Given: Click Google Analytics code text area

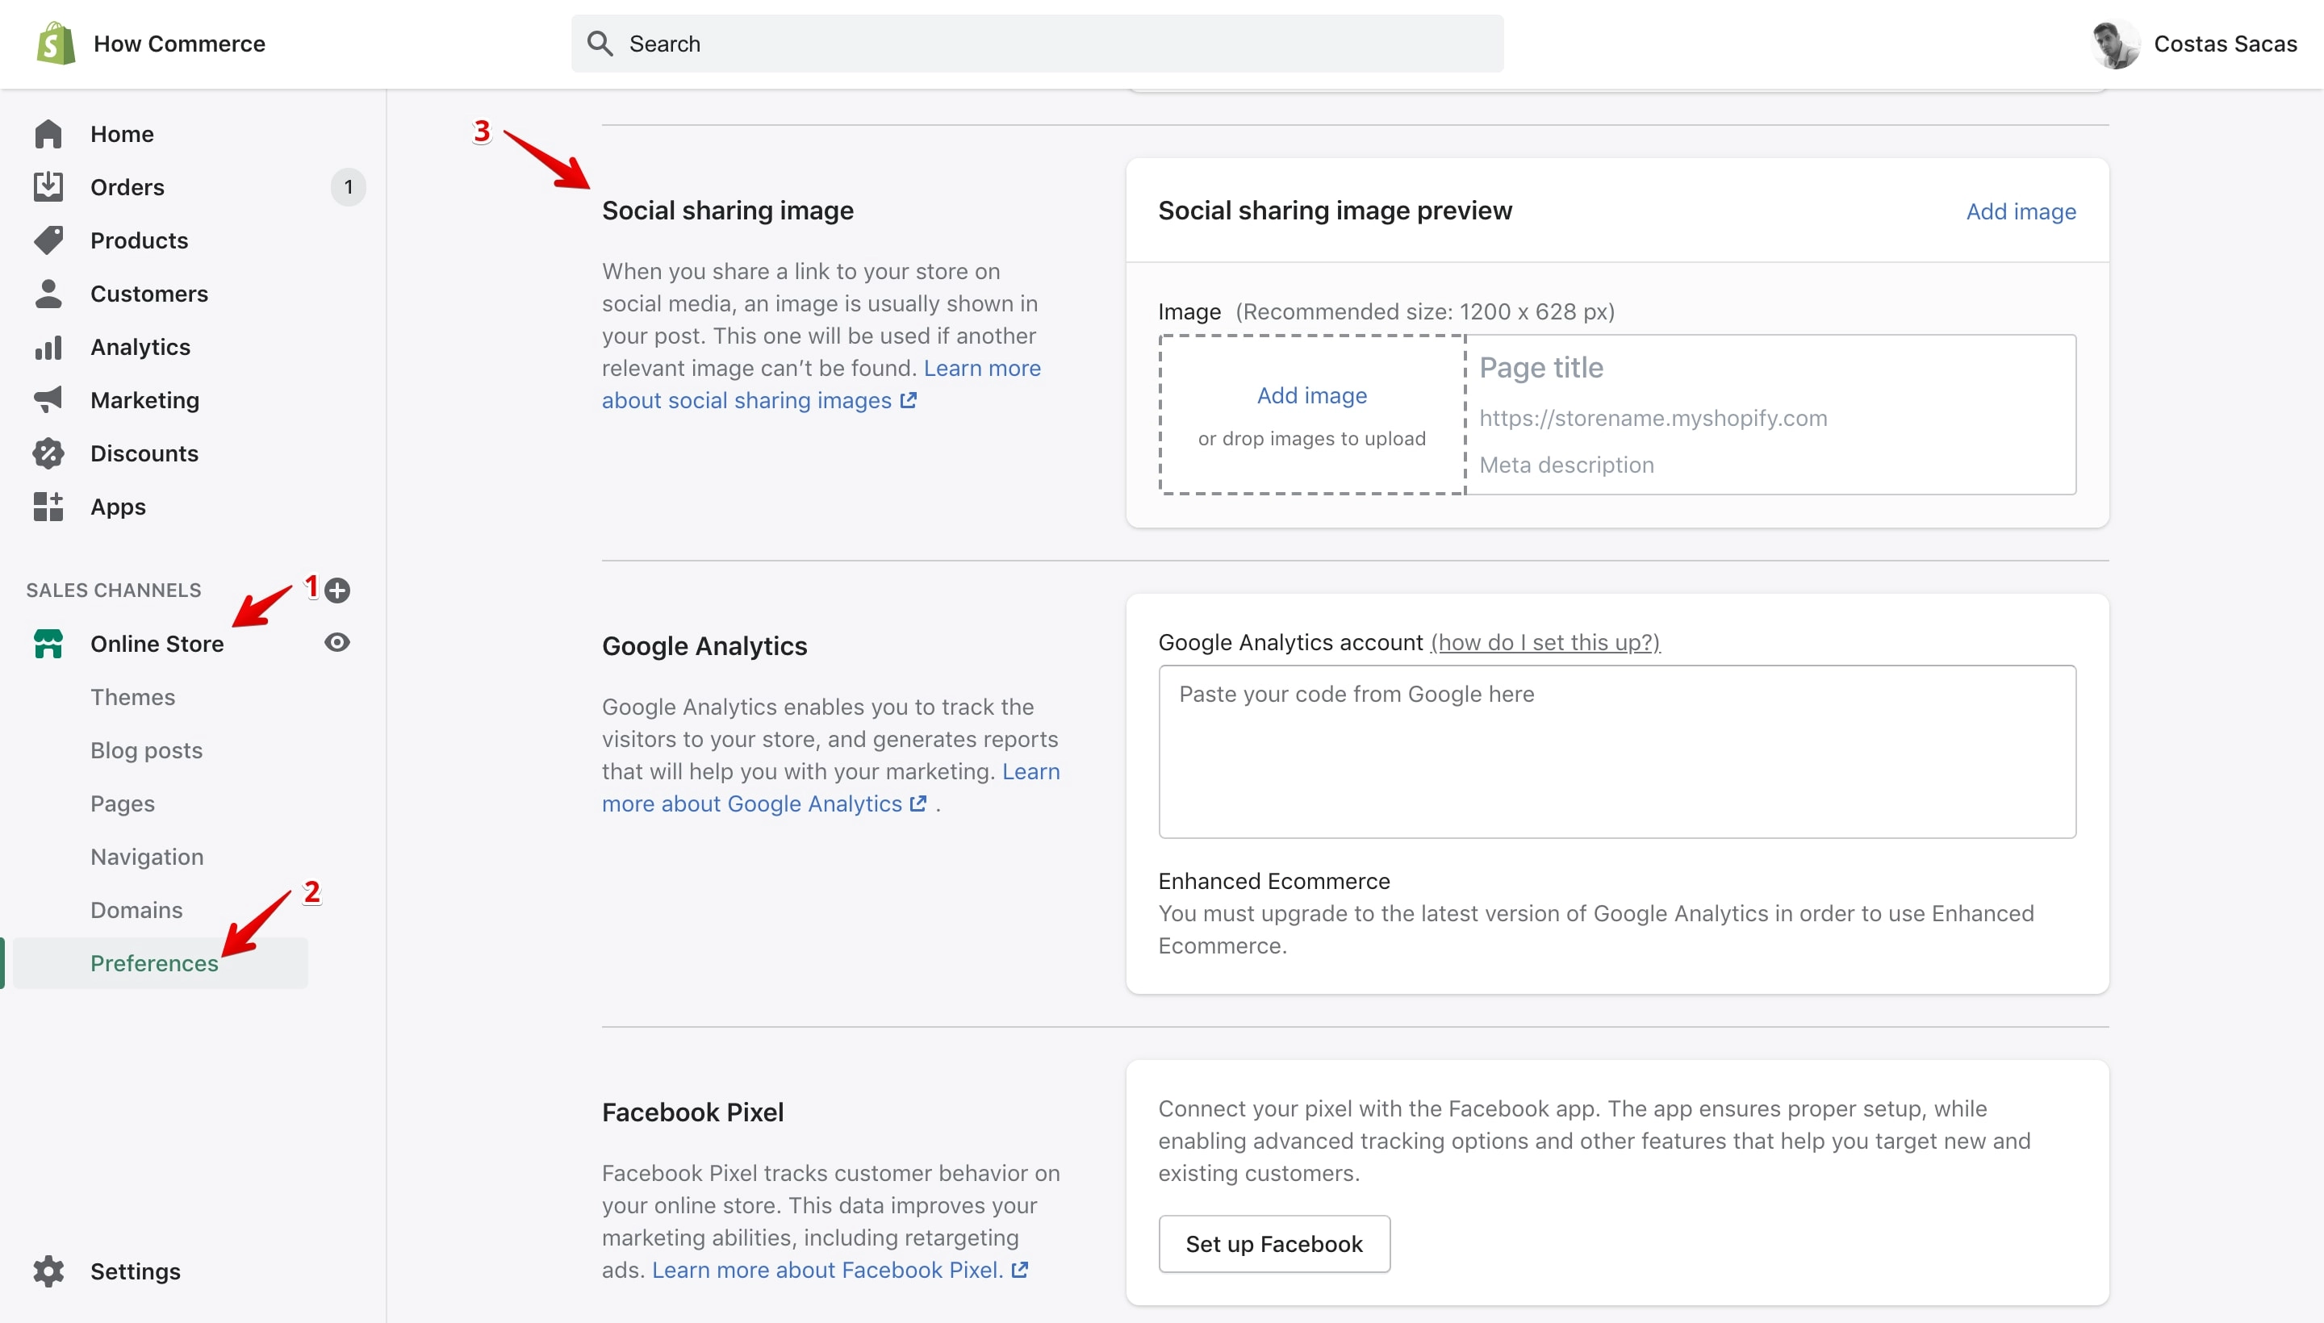Looking at the screenshot, I should click(1617, 752).
